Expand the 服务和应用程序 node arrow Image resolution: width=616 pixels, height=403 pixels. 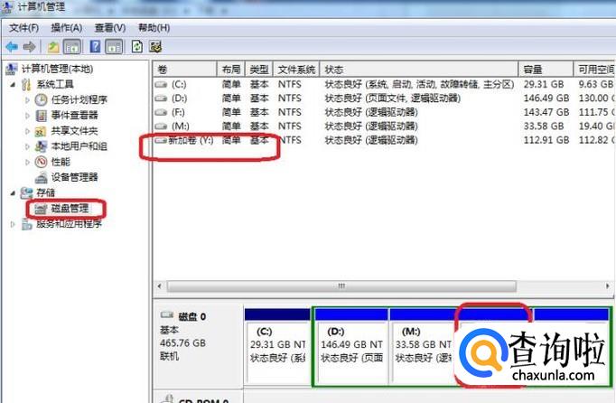[12, 224]
